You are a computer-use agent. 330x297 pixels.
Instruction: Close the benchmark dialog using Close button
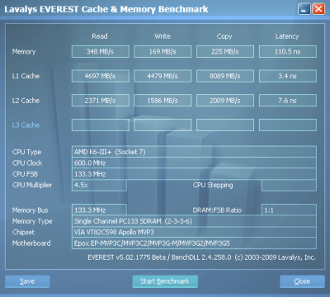302,281
